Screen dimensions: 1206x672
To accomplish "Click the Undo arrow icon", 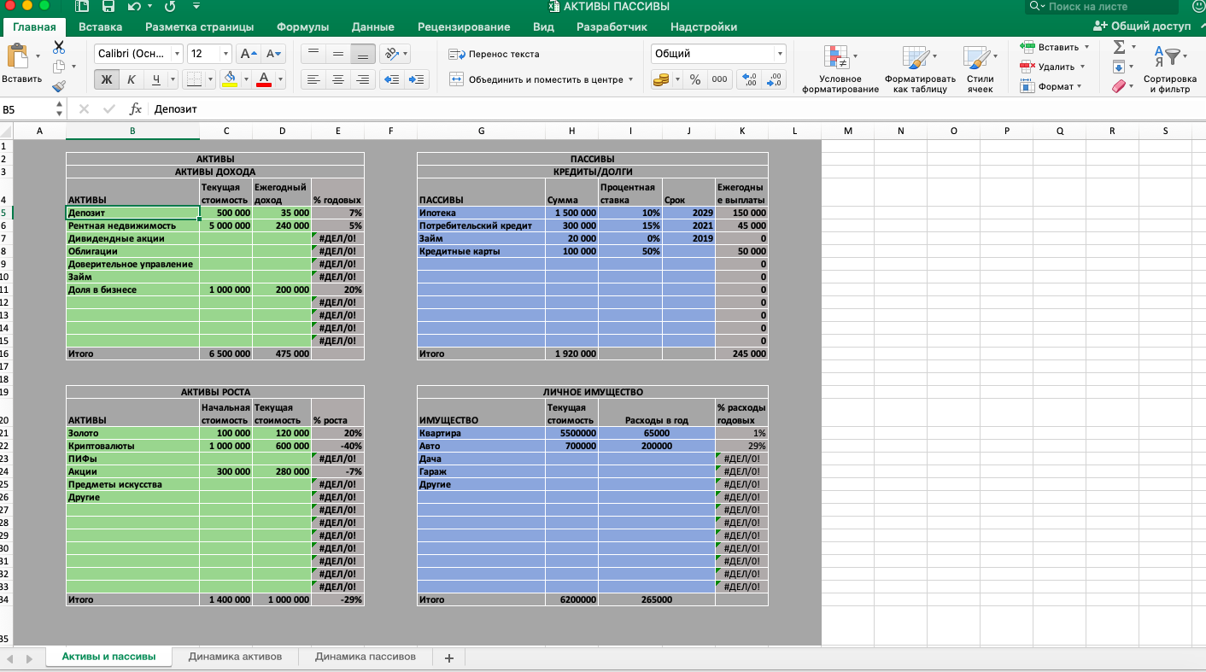I will click(x=133, y=7).
